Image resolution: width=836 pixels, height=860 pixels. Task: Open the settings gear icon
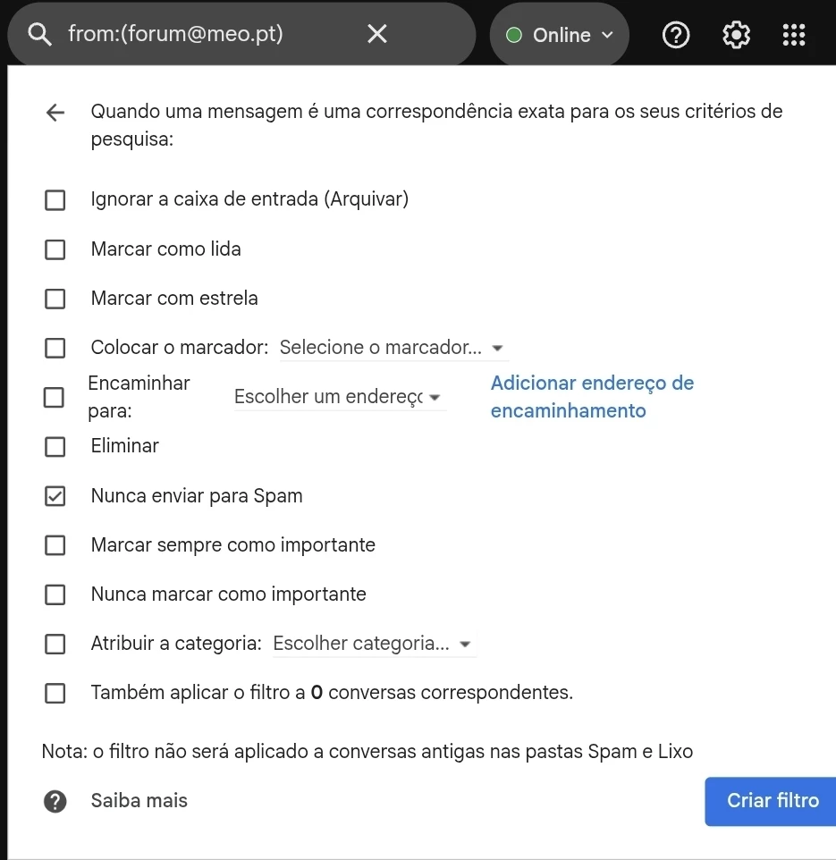coord(736,35)
